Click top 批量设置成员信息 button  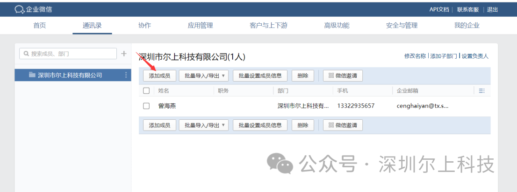[x=260, y=75]
